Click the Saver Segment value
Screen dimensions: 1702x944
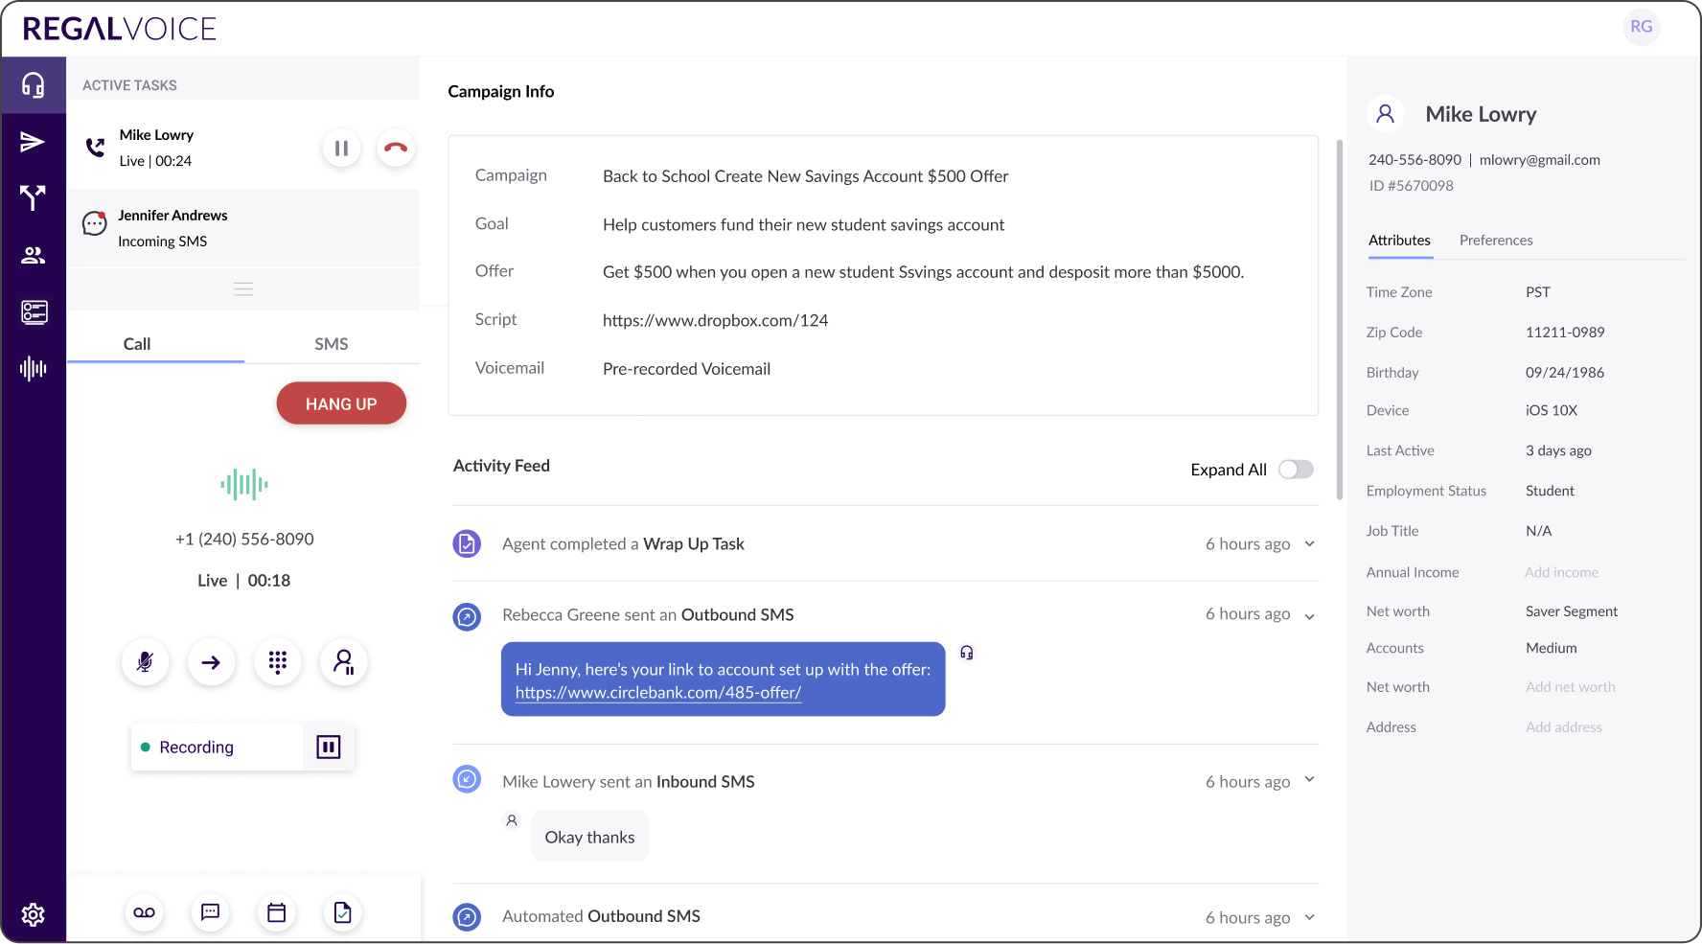1572,611
